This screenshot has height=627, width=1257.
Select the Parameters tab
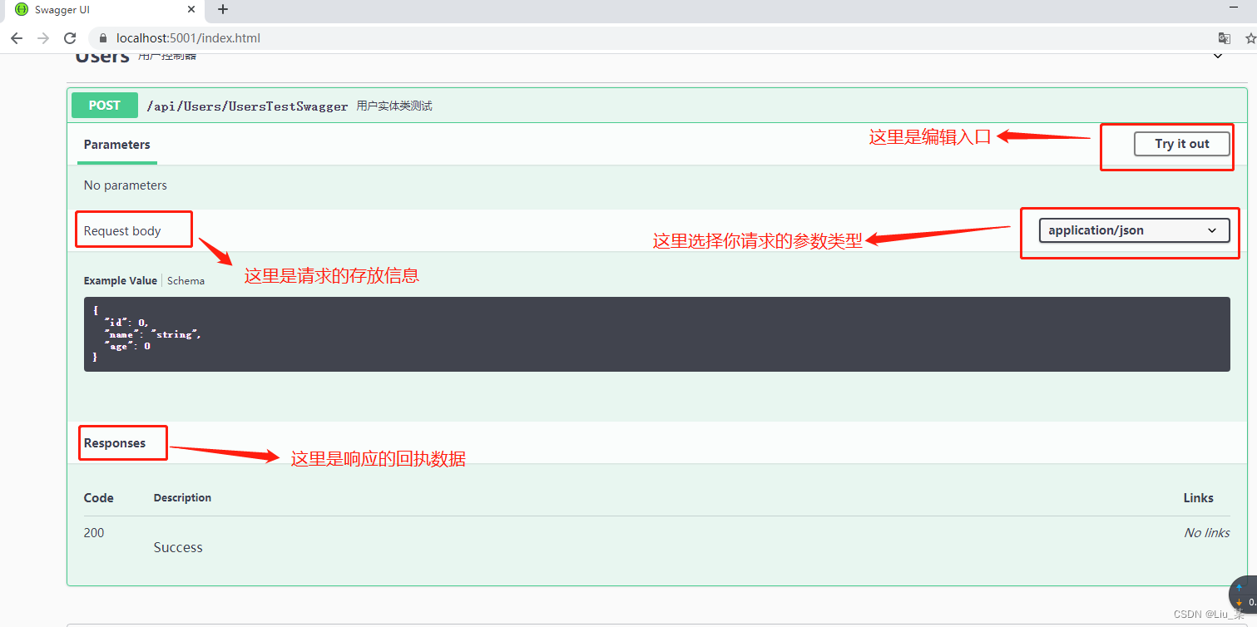116,145
